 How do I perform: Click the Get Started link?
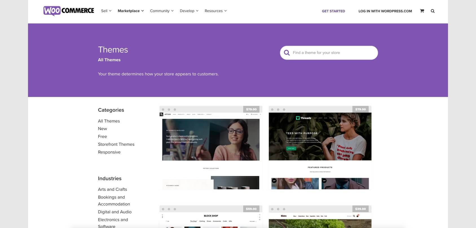pyautogui.click(x=333, y=11)
